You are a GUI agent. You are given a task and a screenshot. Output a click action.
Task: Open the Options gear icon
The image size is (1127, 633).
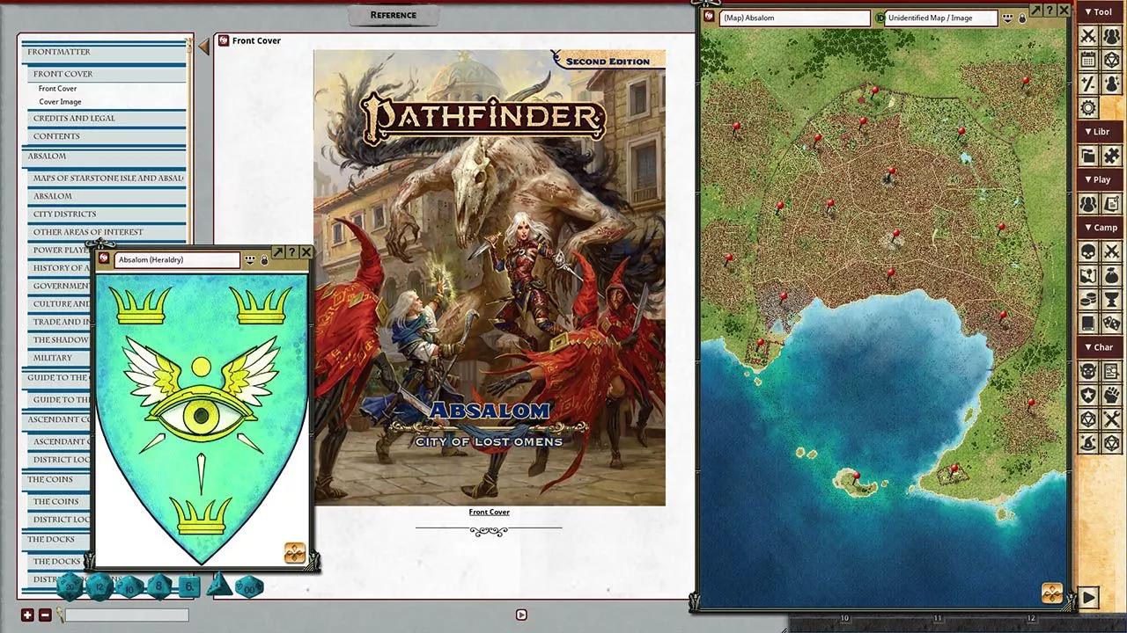click(x=1088, y=108)
